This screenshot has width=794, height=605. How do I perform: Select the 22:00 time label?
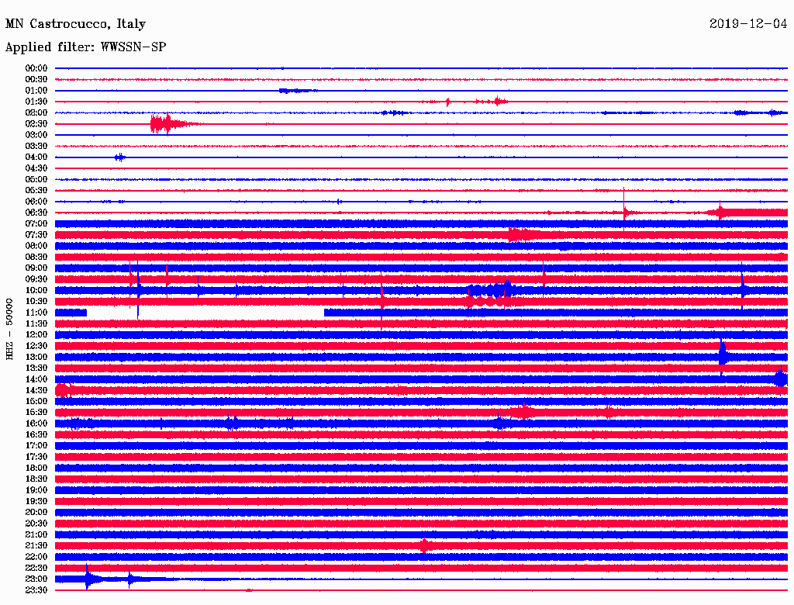[36, 557]
